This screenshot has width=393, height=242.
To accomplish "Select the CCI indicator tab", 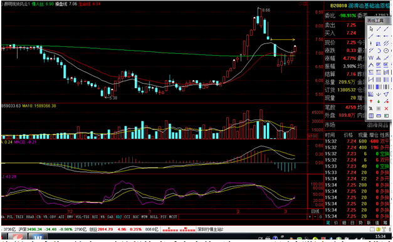I will tap(127, 217).
